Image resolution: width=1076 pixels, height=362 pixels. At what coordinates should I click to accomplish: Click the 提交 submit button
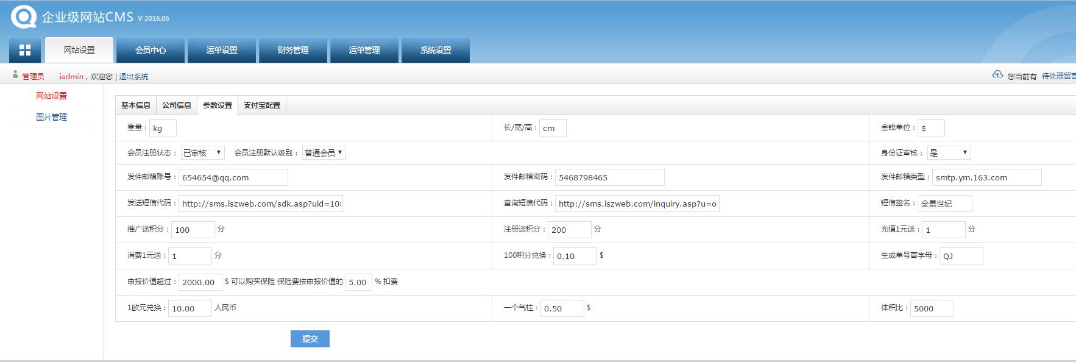point(310,339)
